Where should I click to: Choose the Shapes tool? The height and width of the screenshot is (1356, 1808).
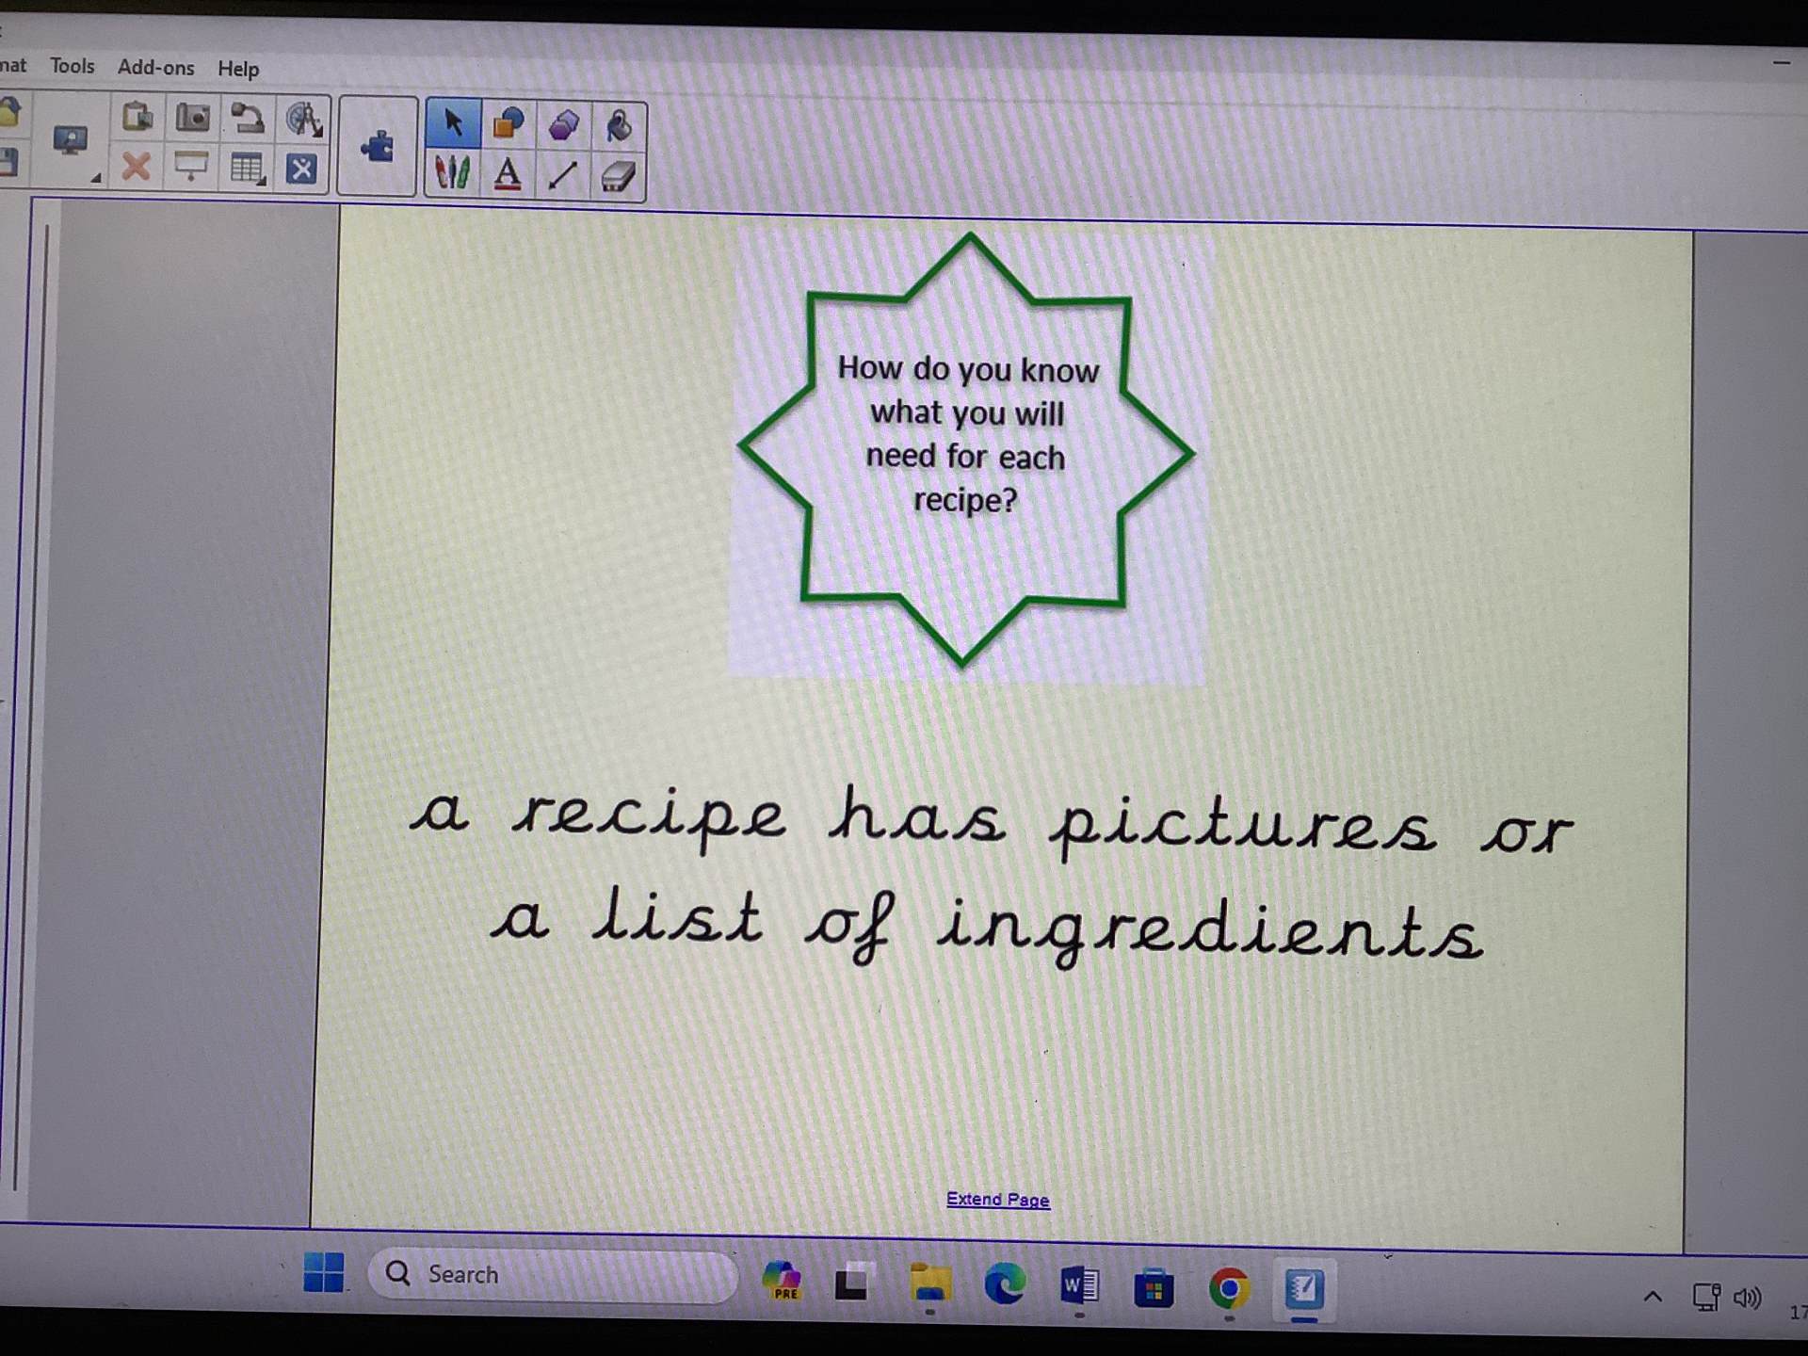click(508, 123)
